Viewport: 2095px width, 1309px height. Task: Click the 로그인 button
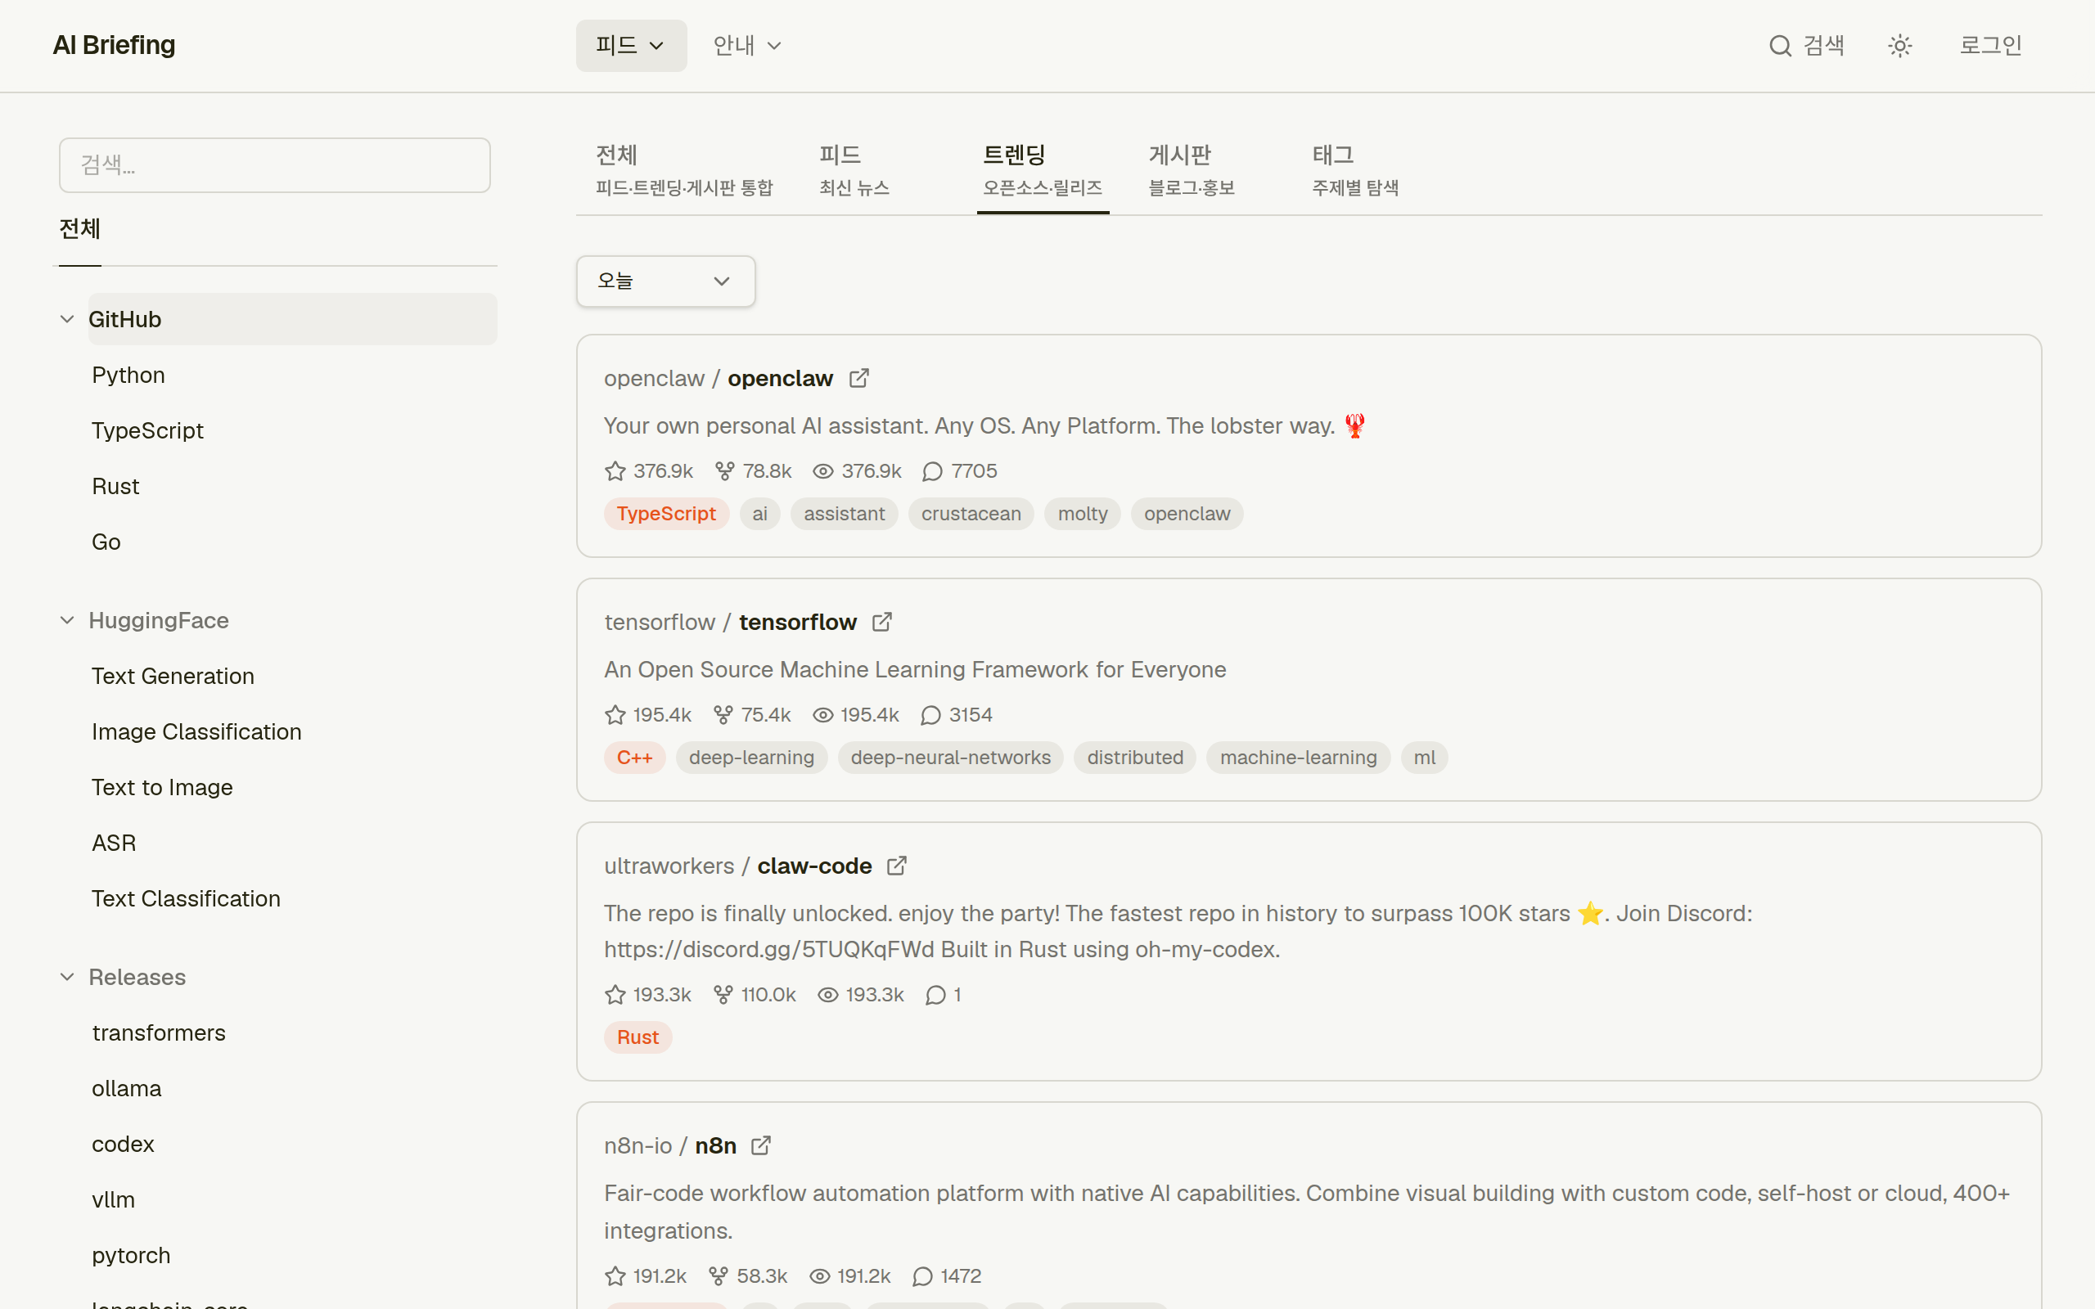coord(1990,45)
